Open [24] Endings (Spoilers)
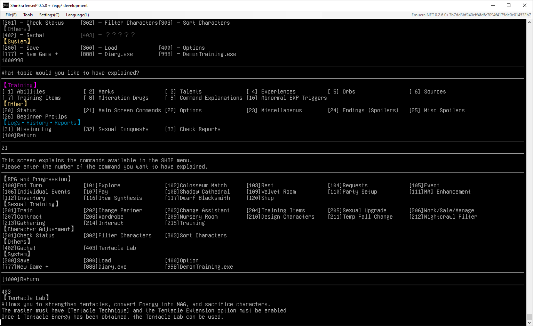 (363, 111)
